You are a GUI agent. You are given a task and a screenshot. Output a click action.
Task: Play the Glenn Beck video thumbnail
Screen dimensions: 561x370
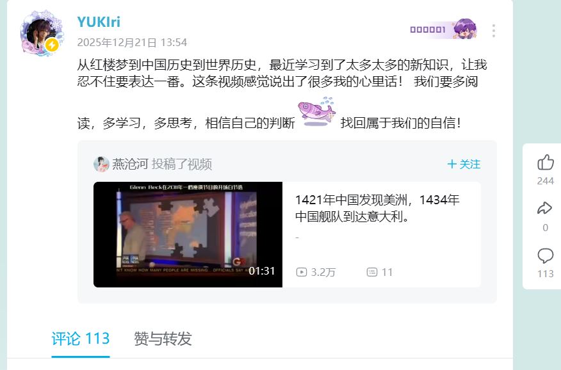(x=188, y=234)
